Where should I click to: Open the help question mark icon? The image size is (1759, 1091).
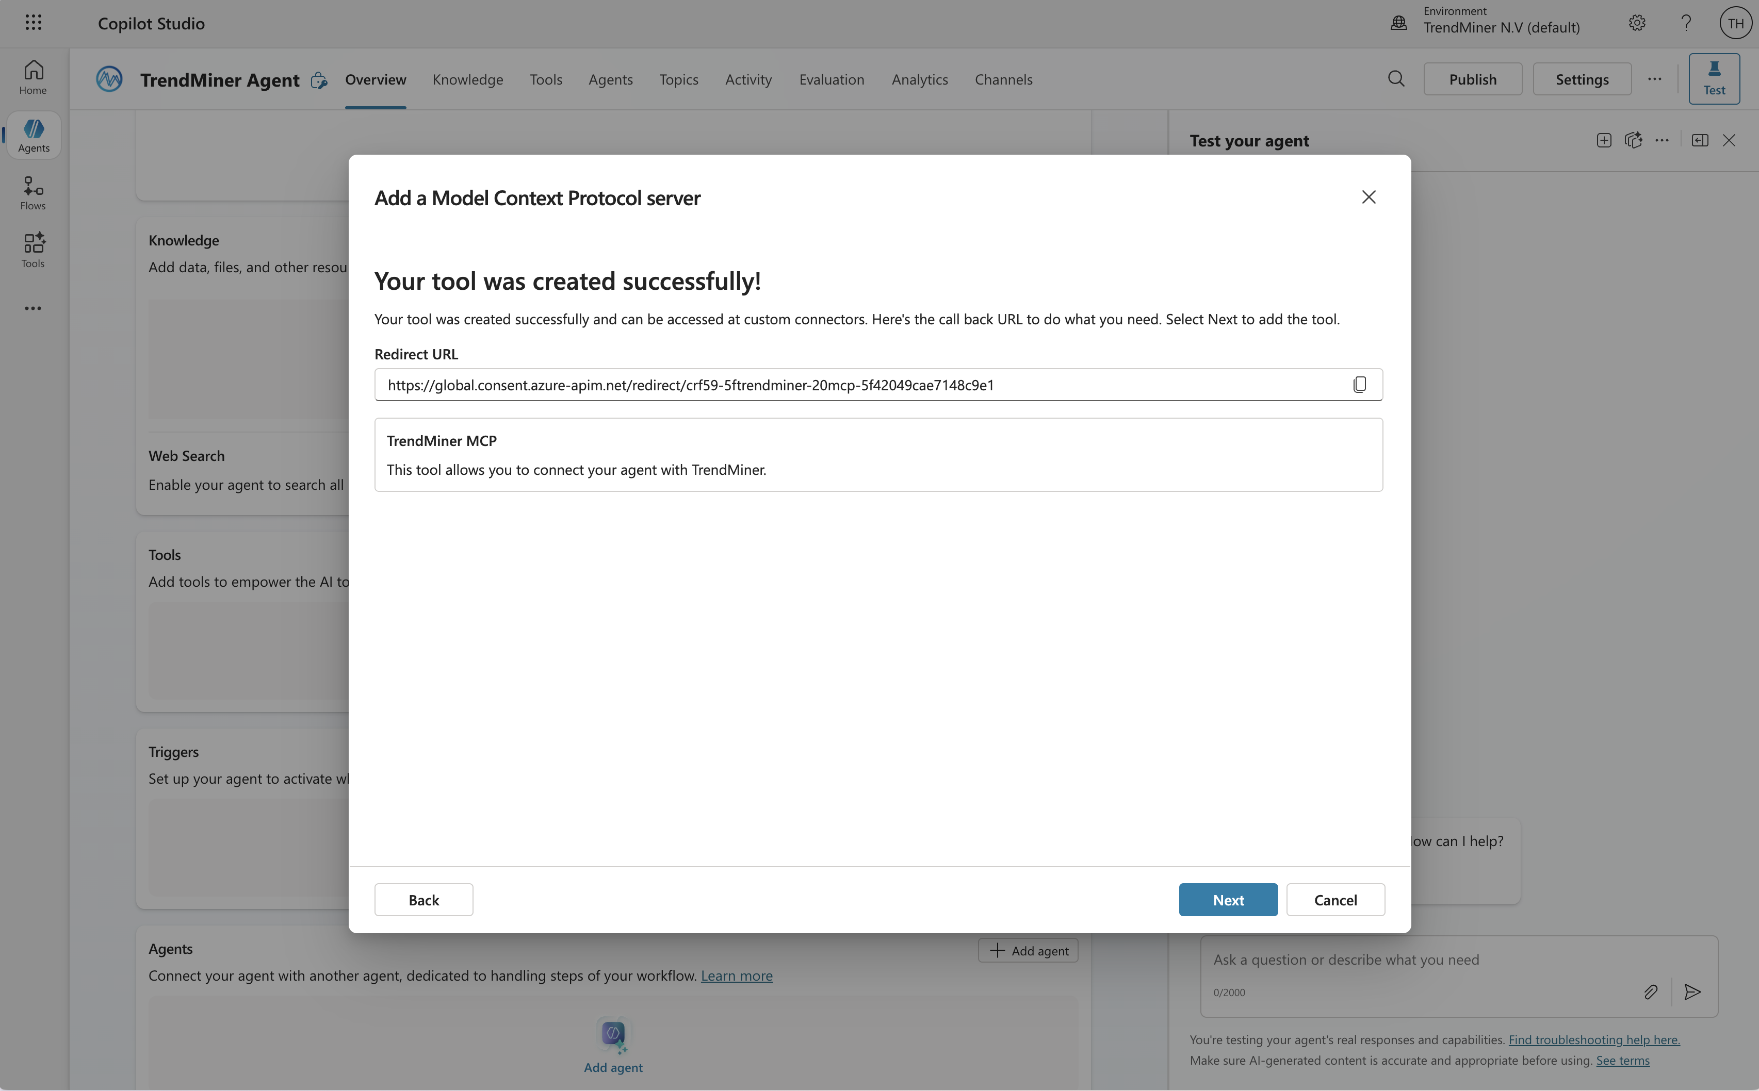(x=1686, y=23)
